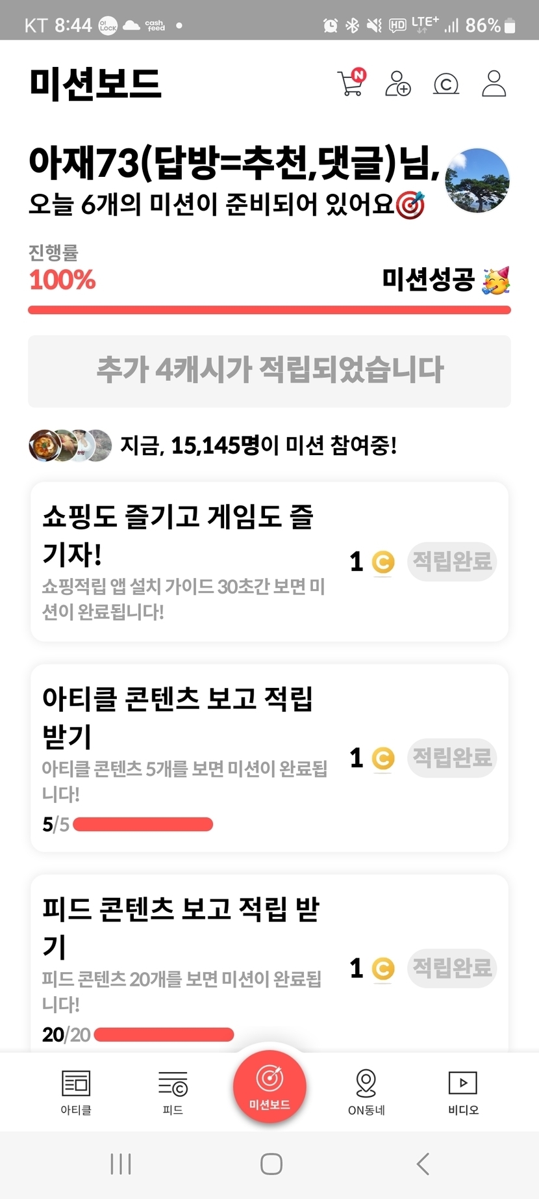Open the shopping cart icon
Viewport: 539px width, 1199px height.
click(351, 83)
